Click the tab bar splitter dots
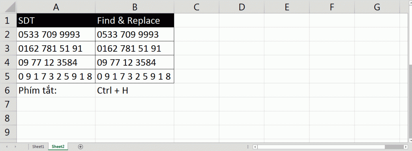This screenshot has height=151, width=412. tap(248, 147)
